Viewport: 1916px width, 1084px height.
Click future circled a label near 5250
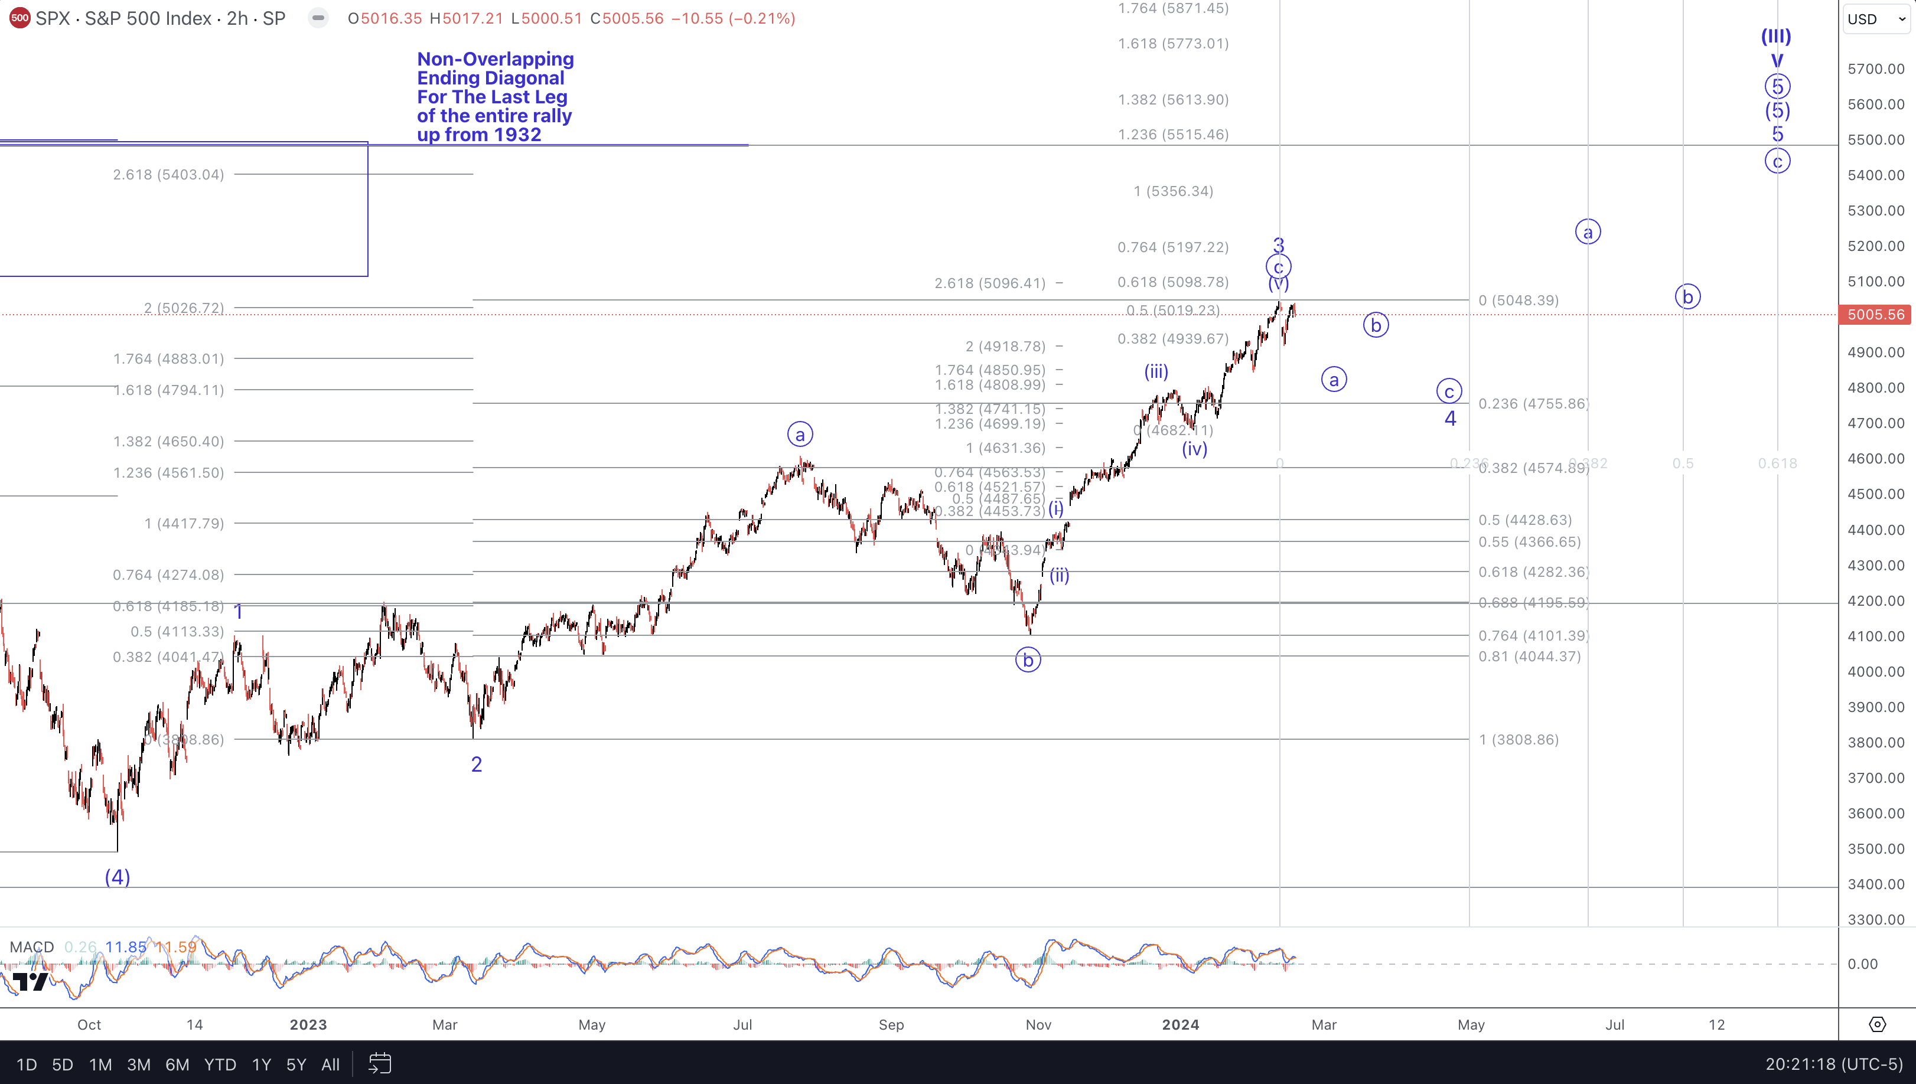tap(1588, 231)
